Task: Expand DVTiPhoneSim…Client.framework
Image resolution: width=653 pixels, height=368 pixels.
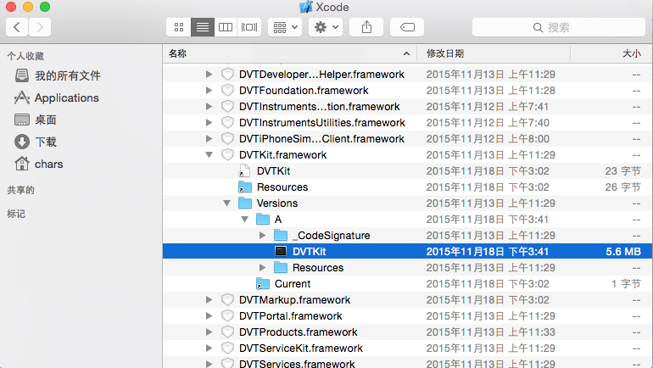Action: 209,138
